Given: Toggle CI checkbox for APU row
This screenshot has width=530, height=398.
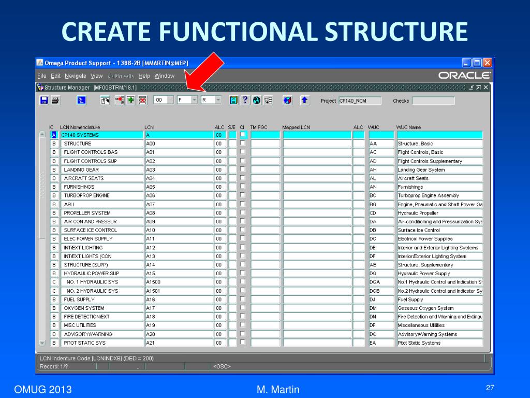Looking at the screenshot, I should (x=243, y=204).
